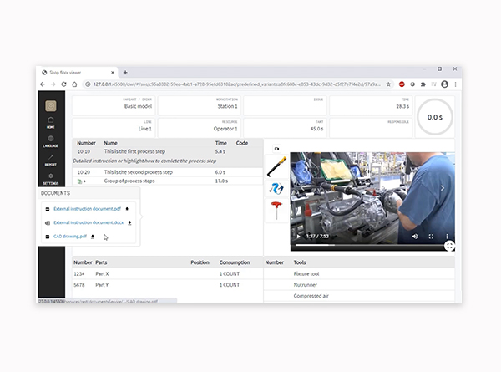Screen dimensions: 501x372
Task: Toggle video fullscreen mode
Action: pos(431,237)
